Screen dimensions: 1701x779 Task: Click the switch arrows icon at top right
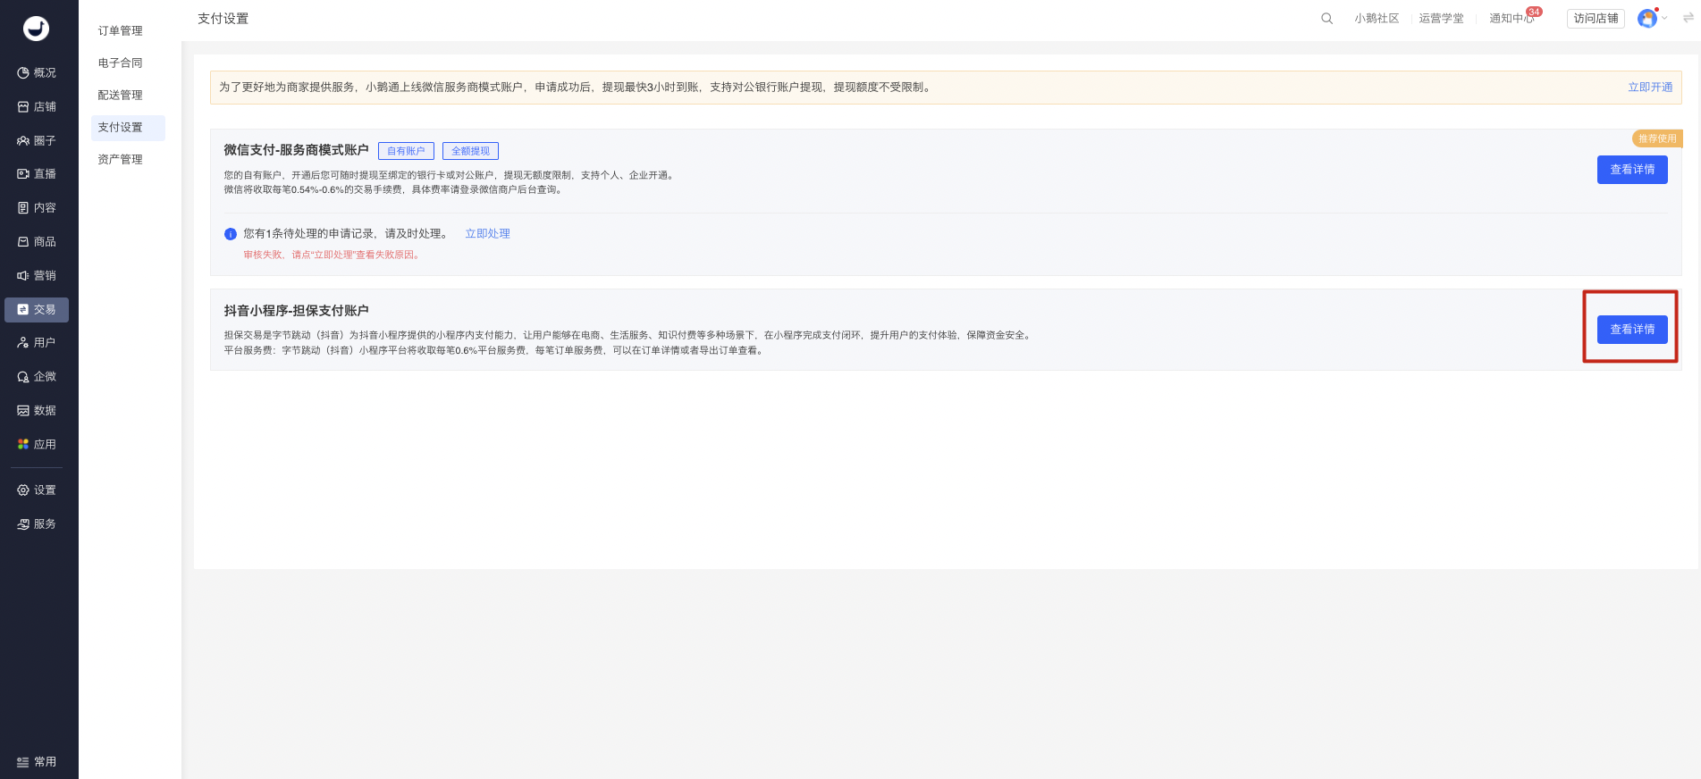[1688, 18]
